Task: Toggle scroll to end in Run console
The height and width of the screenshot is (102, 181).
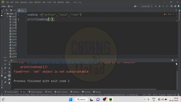Action: (9, 76)
